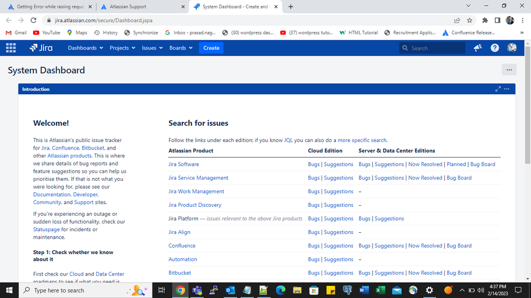Open Excel from taskbar
Viewport: 531px width, 298px height.
[380, 290]
